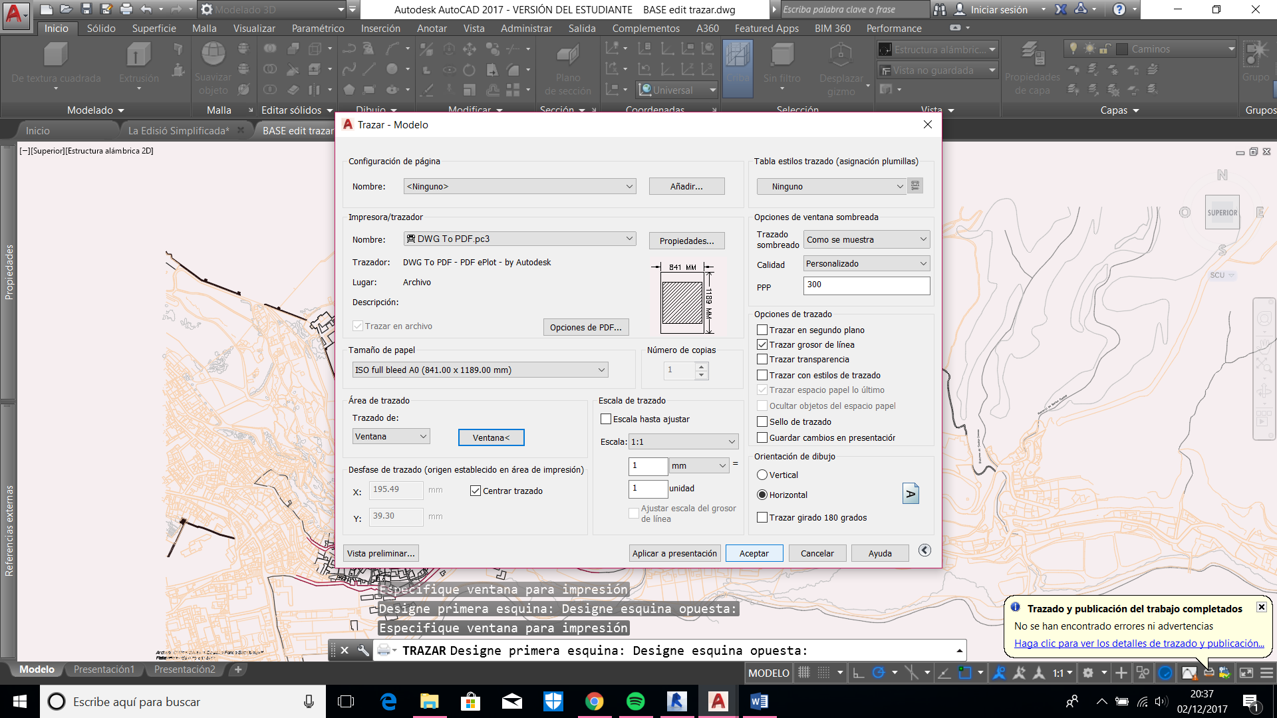Check Trazar con estilos de trazado
The width and height of the screenshot is (1277, 718).
762,375
